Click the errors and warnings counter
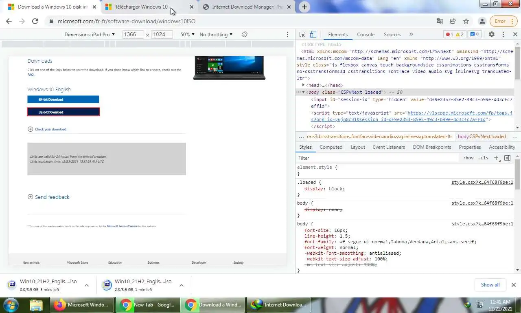 pyautogui.click(x=455, y=35)
